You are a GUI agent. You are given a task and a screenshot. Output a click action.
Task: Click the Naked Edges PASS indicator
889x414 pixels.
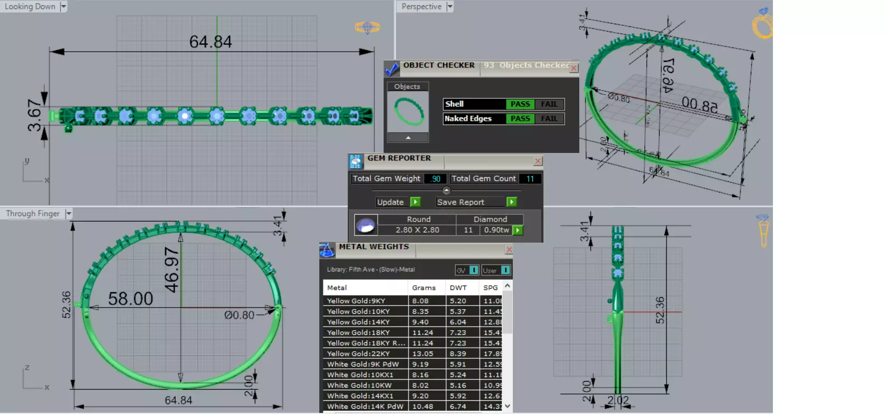(520, 119)
